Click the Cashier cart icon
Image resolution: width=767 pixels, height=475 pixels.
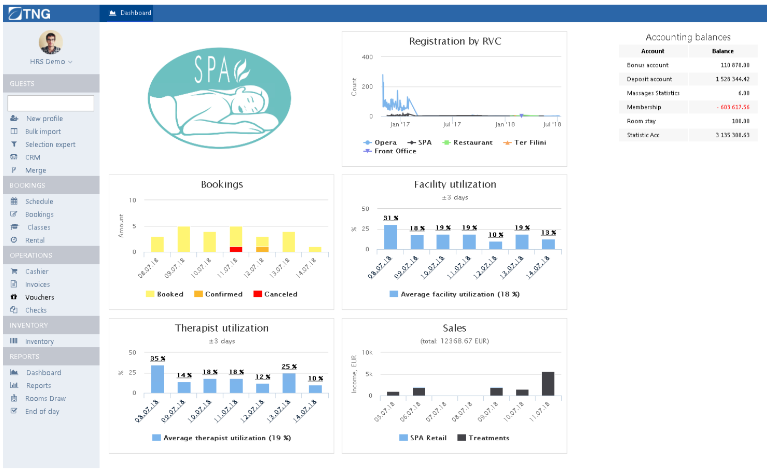tap(14, 271)
